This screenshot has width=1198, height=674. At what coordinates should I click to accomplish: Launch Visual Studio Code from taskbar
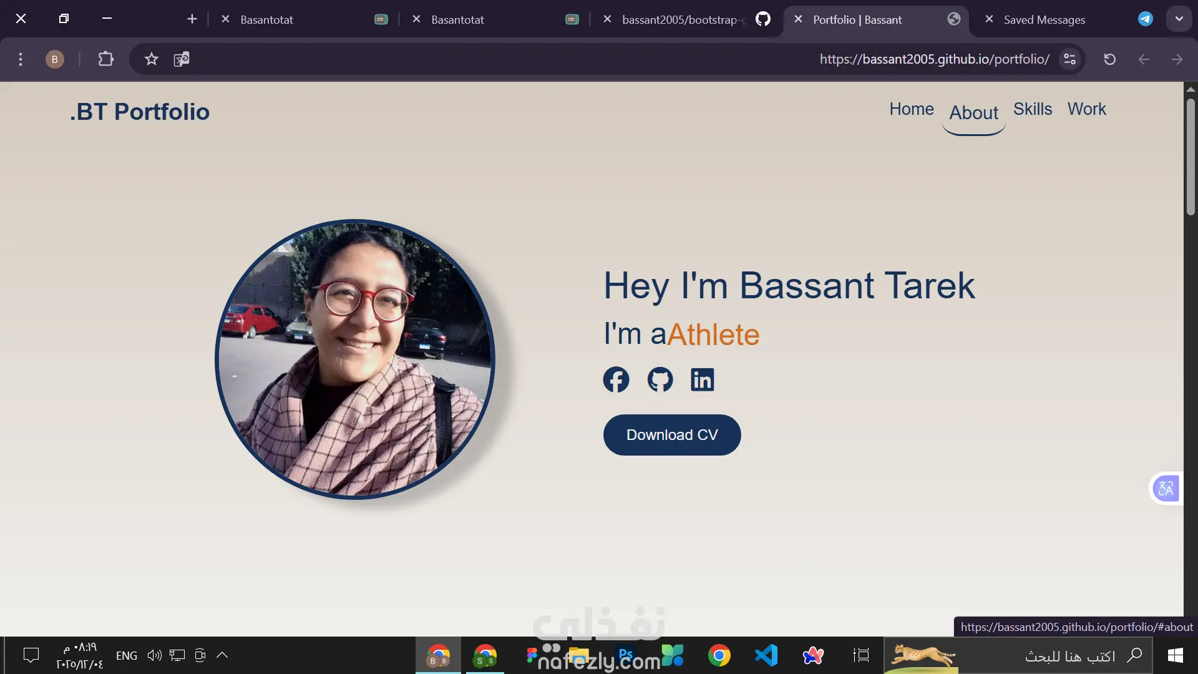pyautogui.click(x=766, y=655)
